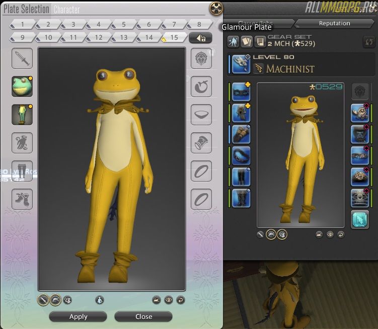This screenshot has width=378, height=329.
Task: Switch to glamour plate 15
Action: (174, 37)
